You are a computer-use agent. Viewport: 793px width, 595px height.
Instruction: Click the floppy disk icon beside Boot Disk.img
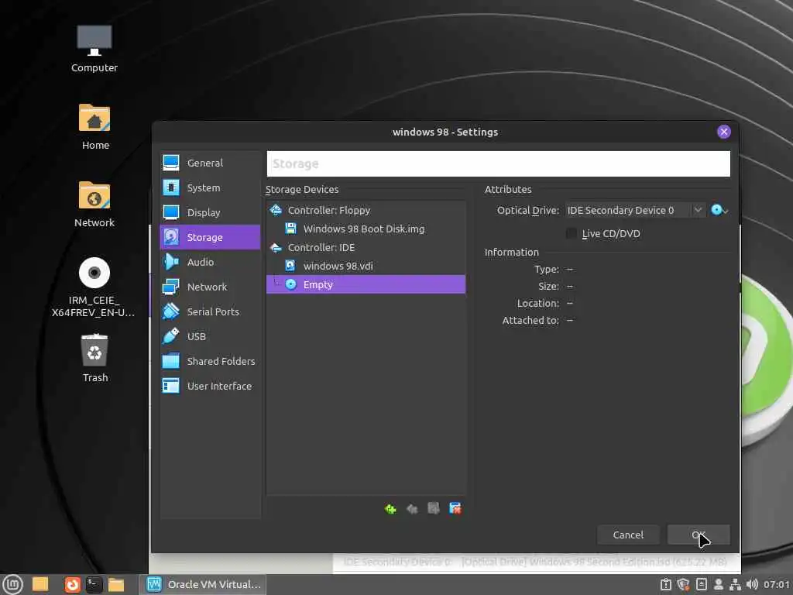point(291,229)
